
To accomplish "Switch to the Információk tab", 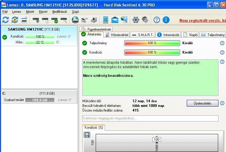I will coord(168,35).
